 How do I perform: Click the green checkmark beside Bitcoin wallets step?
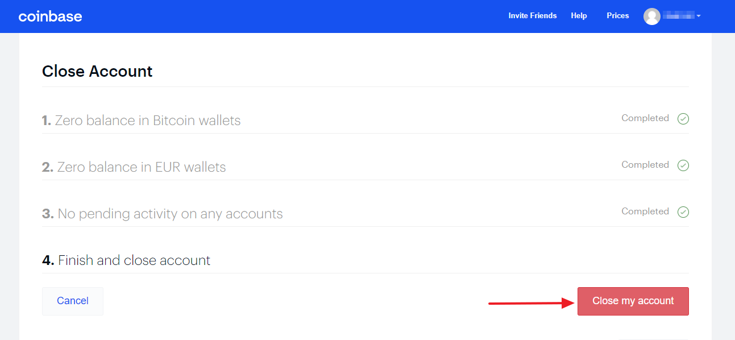682,118
